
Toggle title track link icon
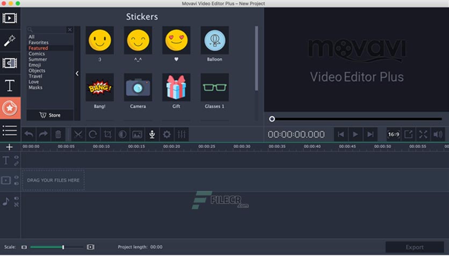[16, 163]
